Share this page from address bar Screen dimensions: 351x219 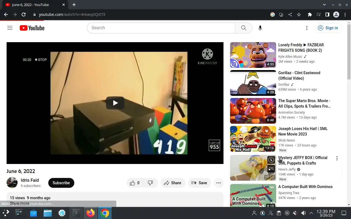(290, 15)
